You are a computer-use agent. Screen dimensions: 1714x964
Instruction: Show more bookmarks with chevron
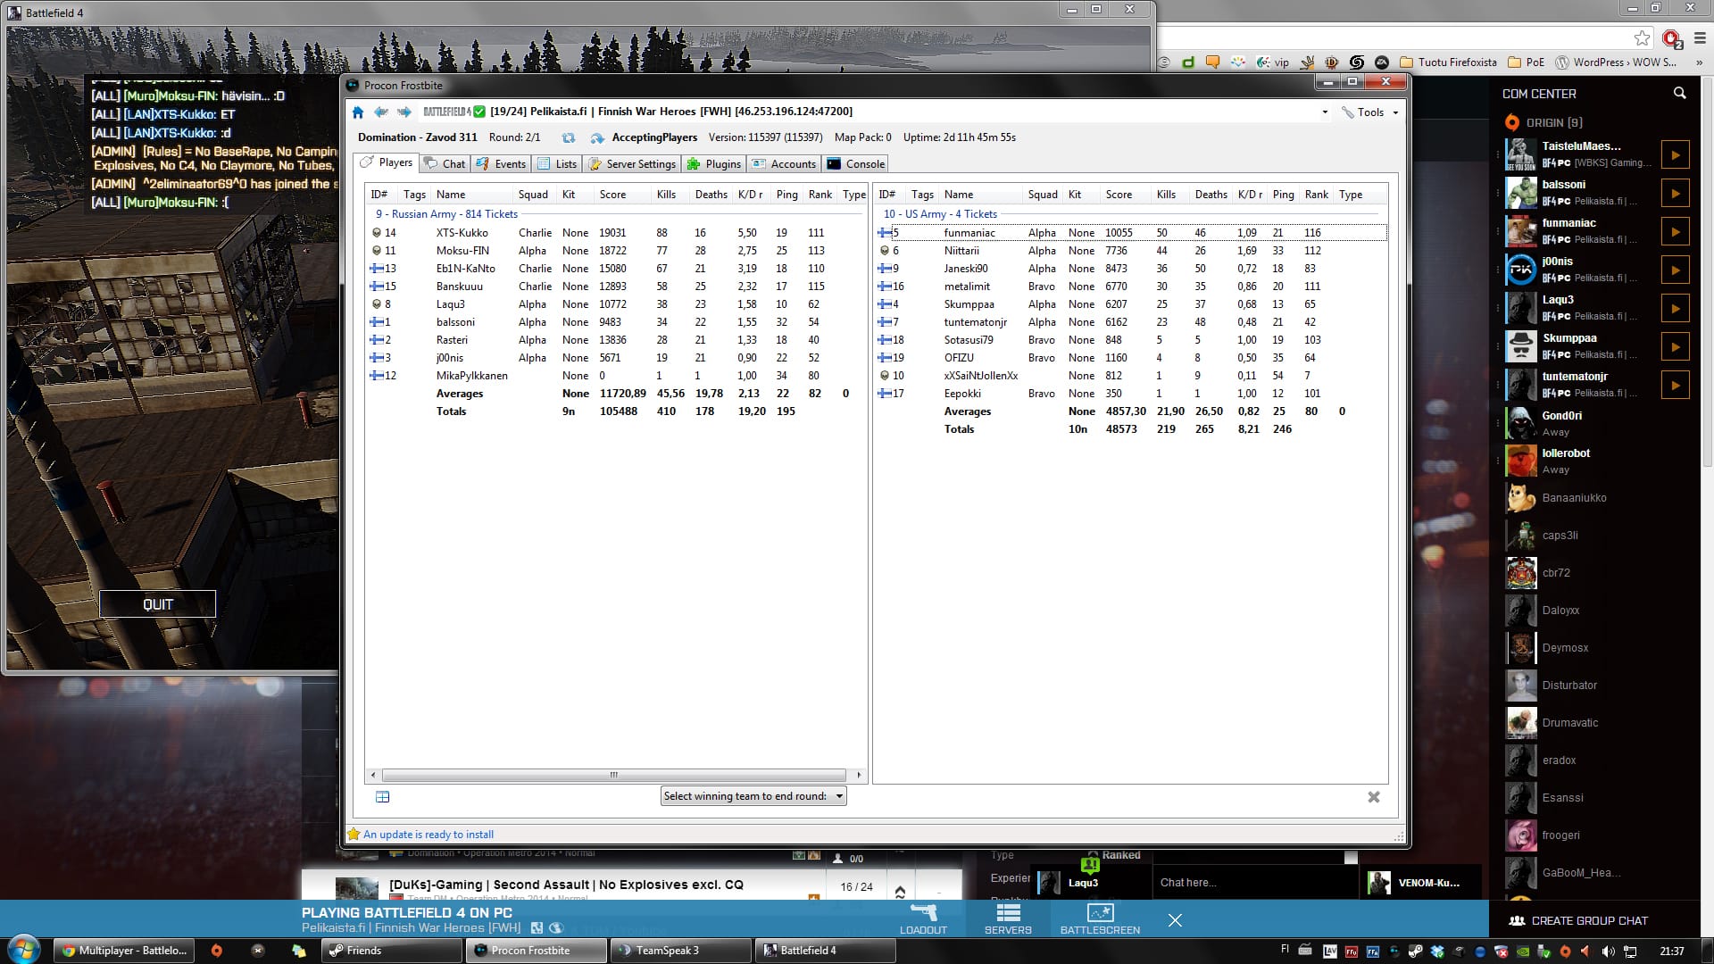pyautogui.click(x=1699, y=62)
